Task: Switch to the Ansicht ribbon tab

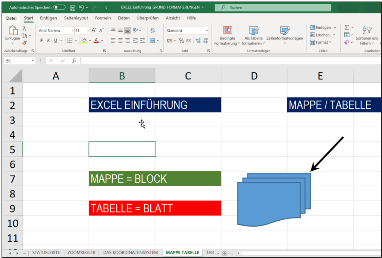Action: point(173,18)
